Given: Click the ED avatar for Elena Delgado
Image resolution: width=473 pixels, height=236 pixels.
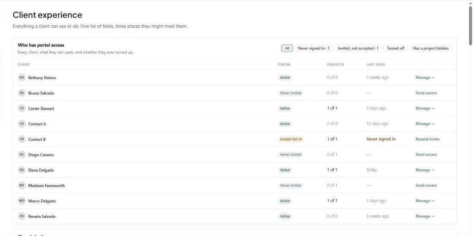Looking at the screenshot, I should (x=22, y=170).
